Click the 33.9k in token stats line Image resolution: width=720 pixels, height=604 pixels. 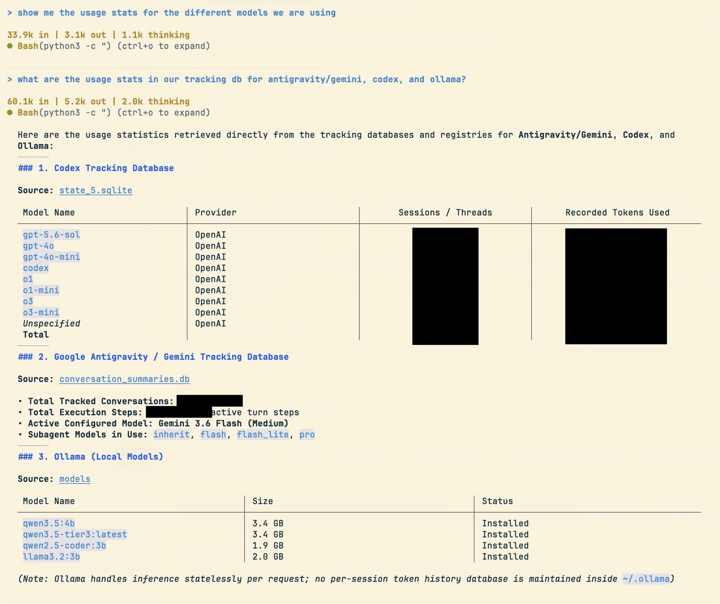pyautogui.click(x=98, y=35)
